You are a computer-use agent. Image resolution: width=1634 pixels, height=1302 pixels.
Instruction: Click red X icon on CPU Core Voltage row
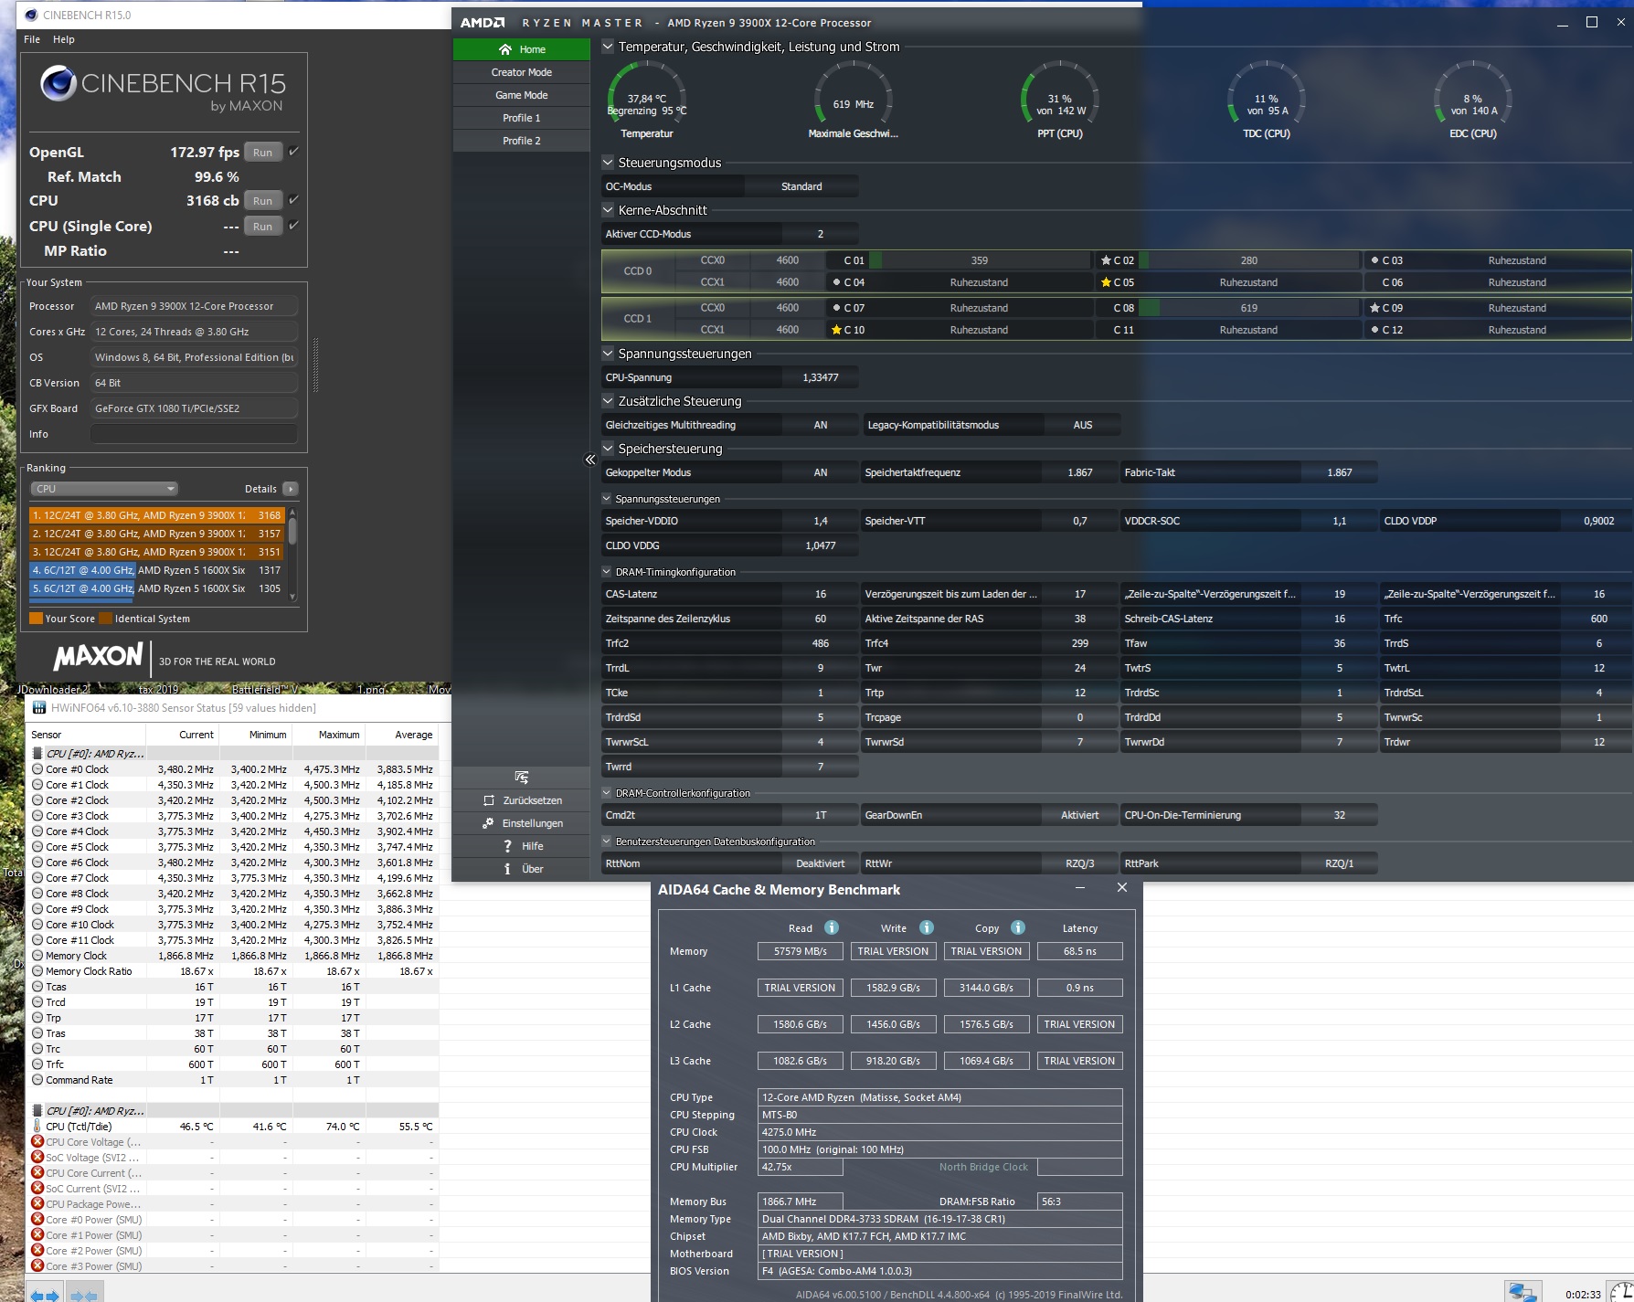click(37, 1141)
